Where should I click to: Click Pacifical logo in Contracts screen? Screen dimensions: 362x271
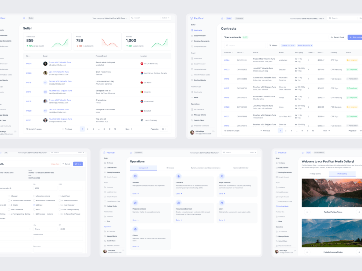tap(197, 18)
